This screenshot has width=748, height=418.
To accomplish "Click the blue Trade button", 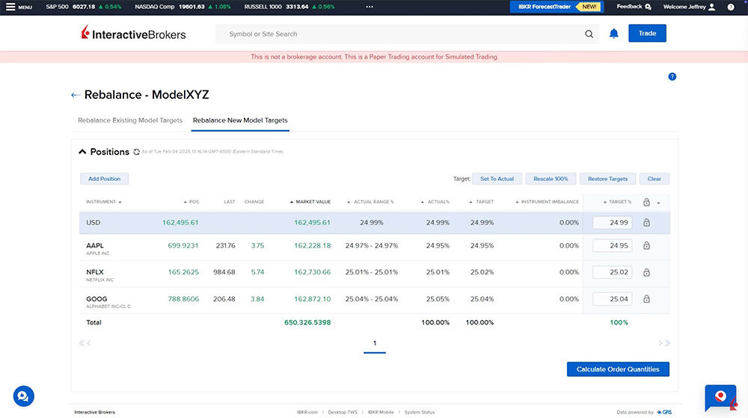I will [647, 34].
